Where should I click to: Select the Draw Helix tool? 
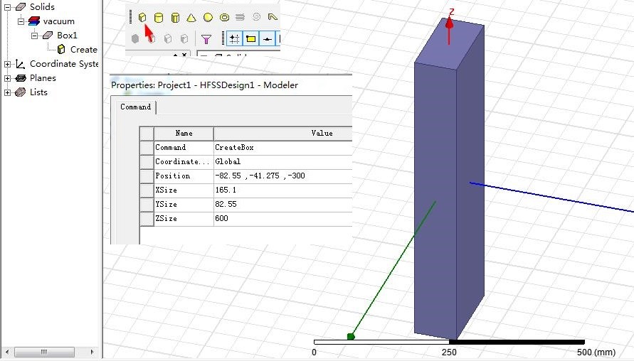tap(241, 17)
